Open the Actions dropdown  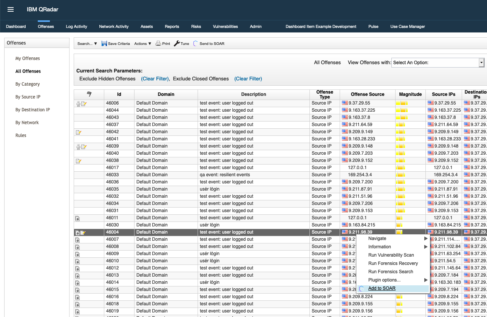[142, 43]
